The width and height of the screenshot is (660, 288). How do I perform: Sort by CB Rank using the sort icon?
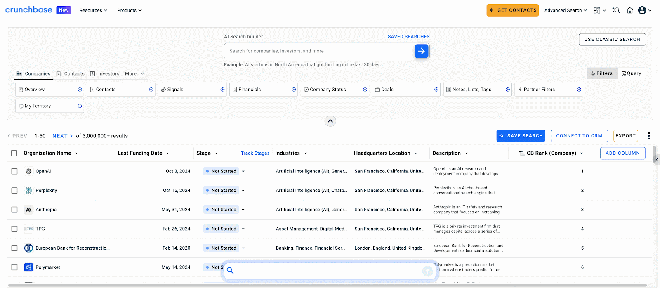(522, 153)
